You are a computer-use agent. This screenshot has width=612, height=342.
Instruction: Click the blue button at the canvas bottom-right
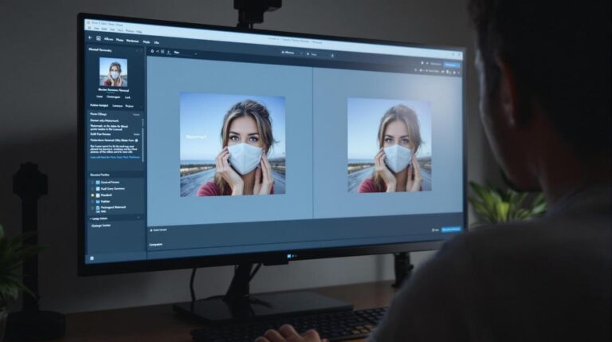click(x=451, y=229)
